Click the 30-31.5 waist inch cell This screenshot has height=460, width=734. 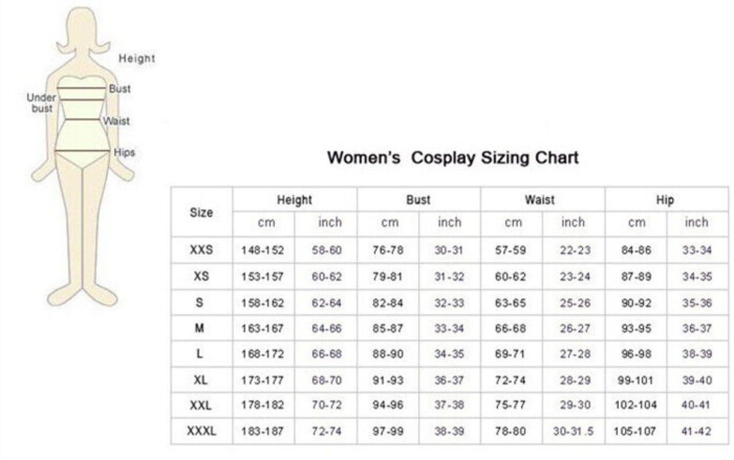[574, 431]
